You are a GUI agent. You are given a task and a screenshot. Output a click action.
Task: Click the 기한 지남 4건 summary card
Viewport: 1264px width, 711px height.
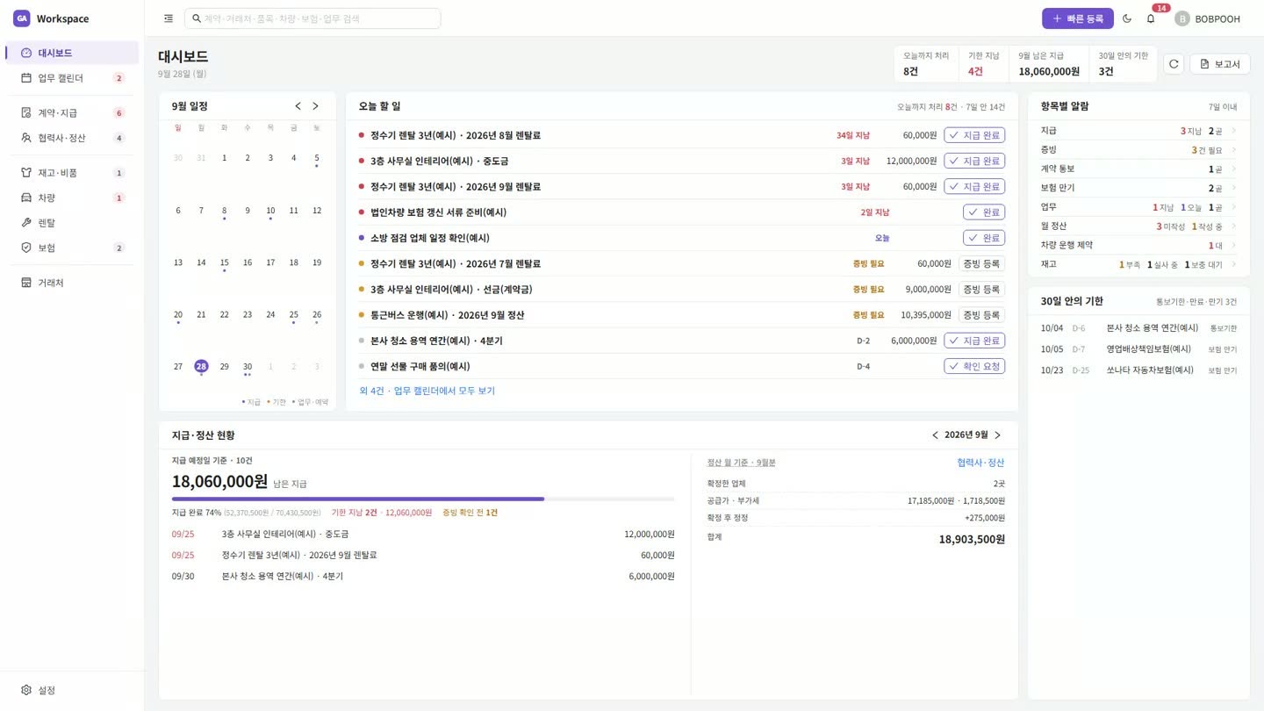pyautogui.click(x=982, y=64)
